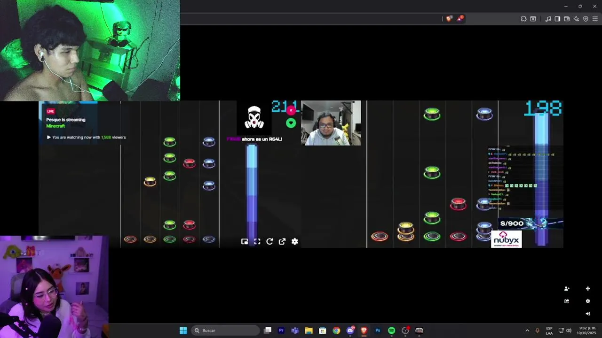Image resolution: width=602 pixels, height=338 pixels.
Task: Enter fullscreen with the player fullscreen icon
Action: tap(257, 241)
